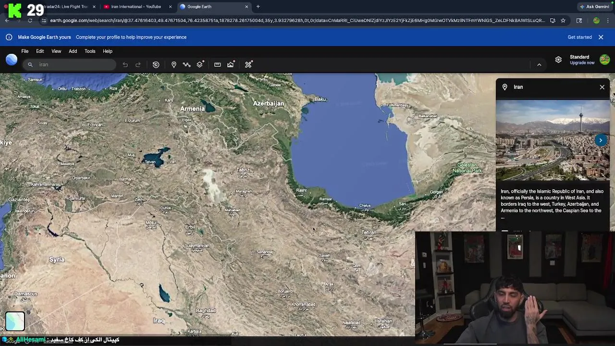Open the Help menu

(x=108, y=51)
